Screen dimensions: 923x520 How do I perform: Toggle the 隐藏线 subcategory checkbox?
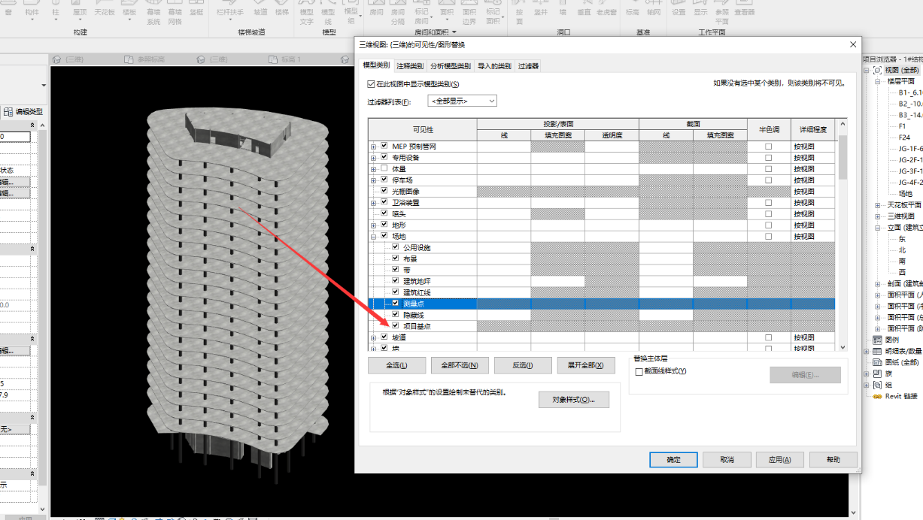(x=396, y=315)
